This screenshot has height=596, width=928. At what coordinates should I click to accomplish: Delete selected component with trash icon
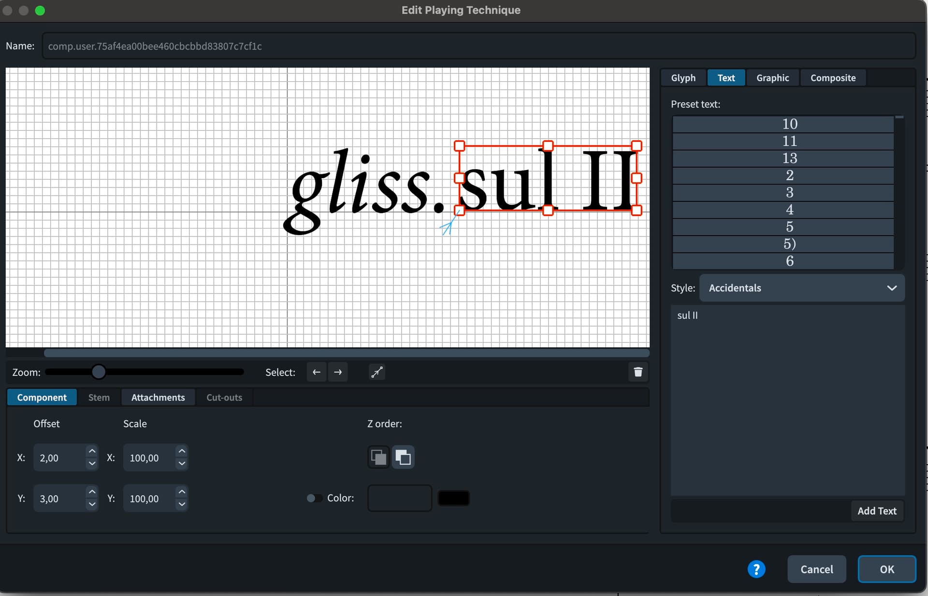[x=638, y=372]
